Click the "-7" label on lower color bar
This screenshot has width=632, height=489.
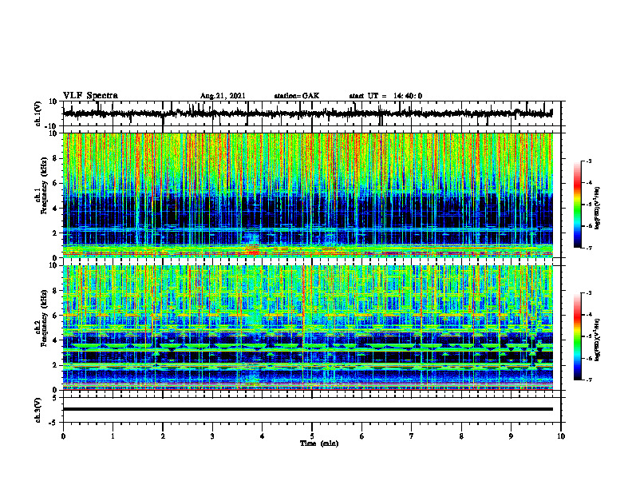[588, 380]
